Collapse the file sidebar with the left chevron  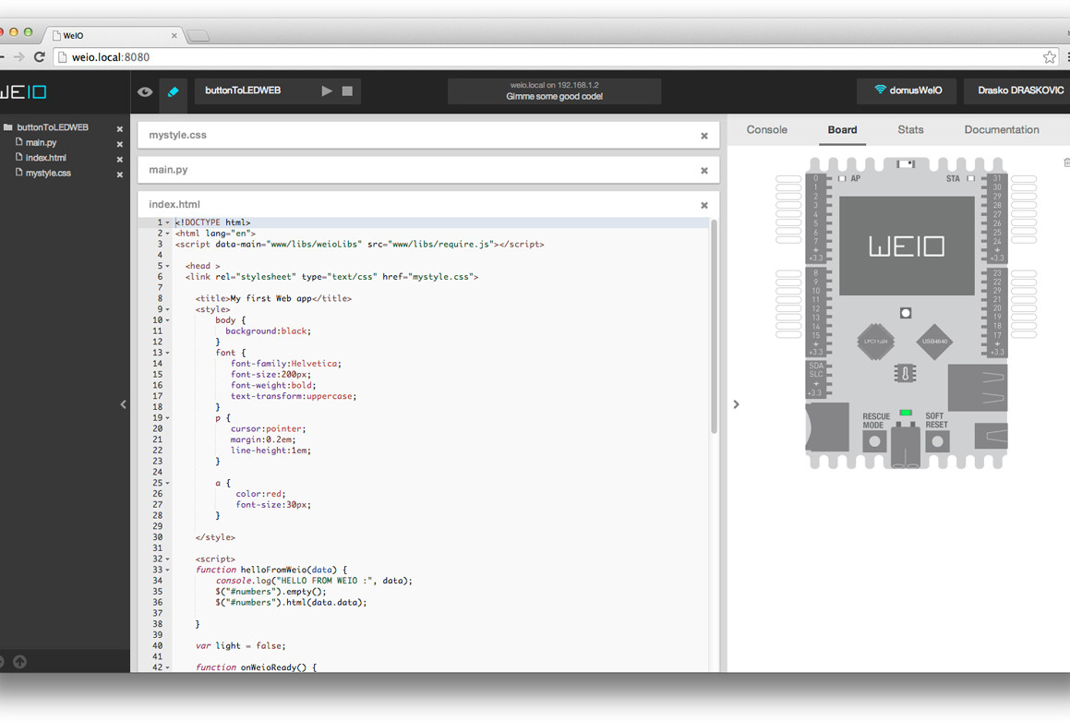(x=124, y=404)
